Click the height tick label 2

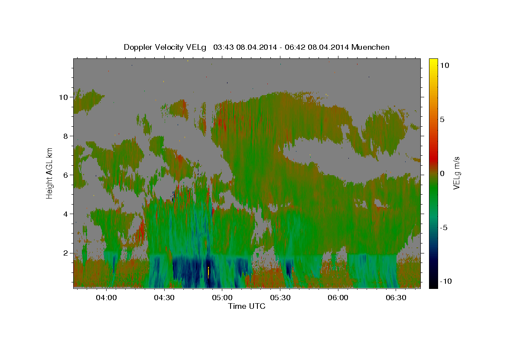67,253
